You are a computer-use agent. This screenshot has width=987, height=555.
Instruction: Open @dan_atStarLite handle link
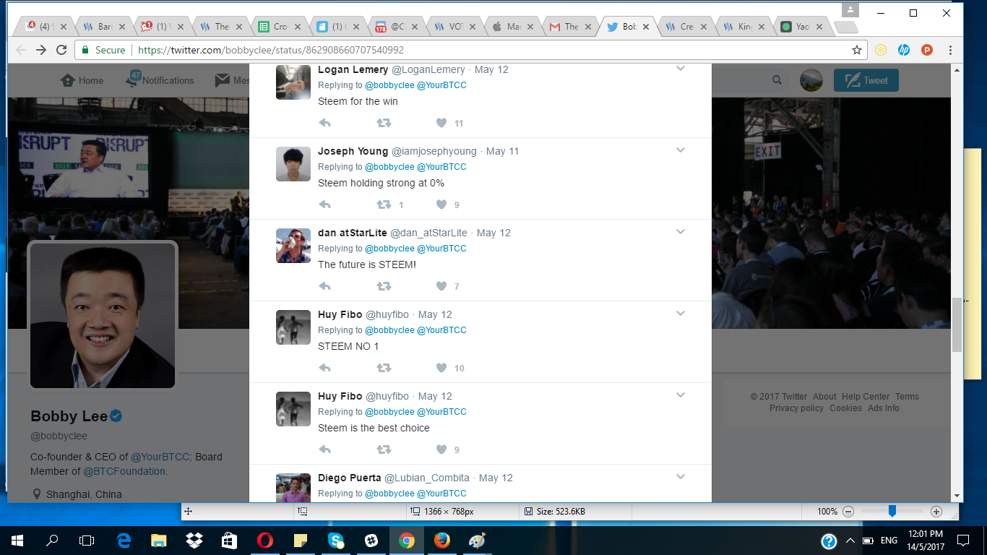click(428, 233)
